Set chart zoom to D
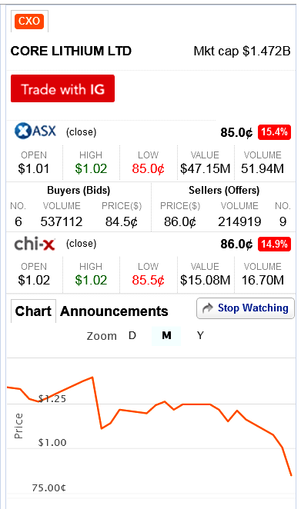This screenshot has width=301, height=509. (x=132, y=335)
